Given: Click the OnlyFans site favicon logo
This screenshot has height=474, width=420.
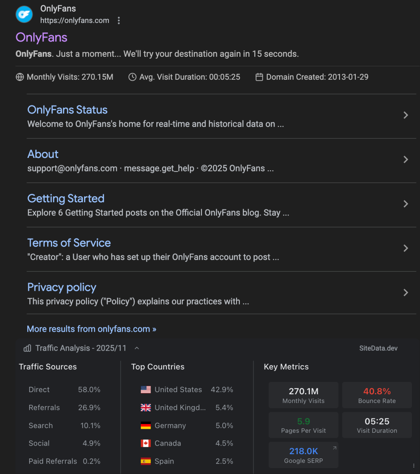Looking at the screenshot, I should [24, 14].
